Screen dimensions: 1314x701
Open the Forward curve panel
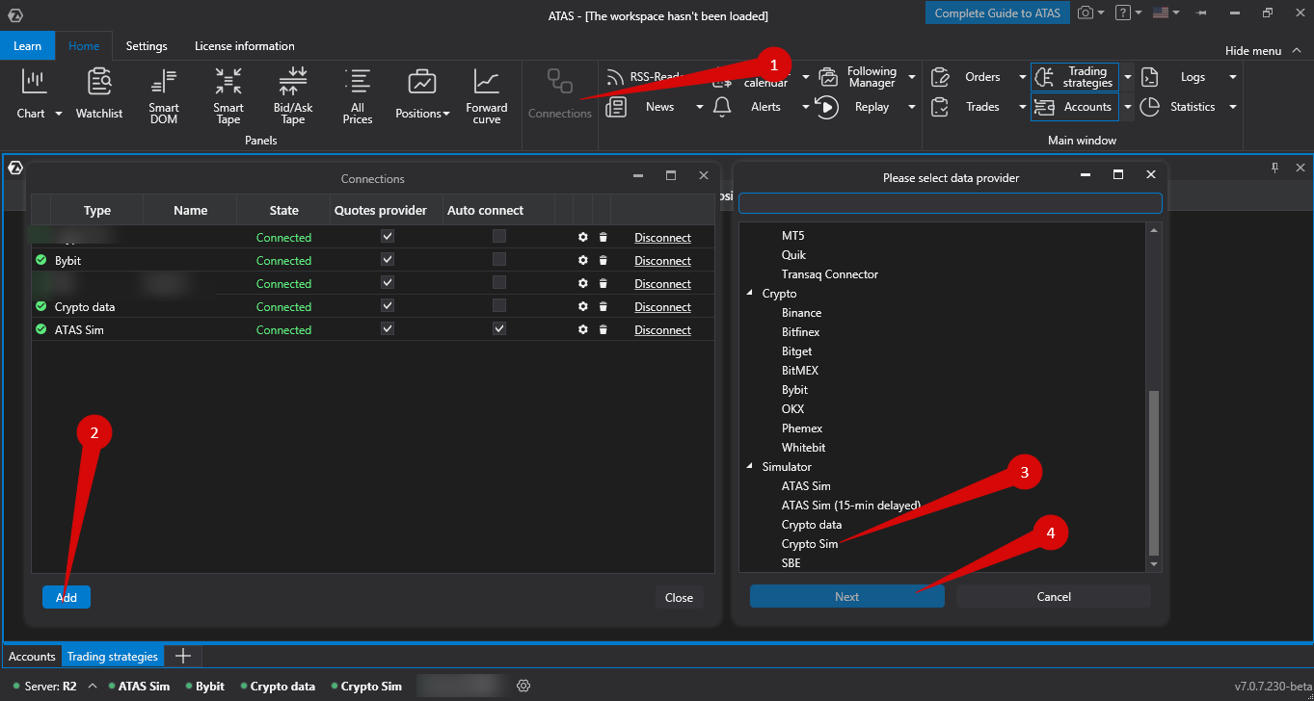(x=487, y=96)
